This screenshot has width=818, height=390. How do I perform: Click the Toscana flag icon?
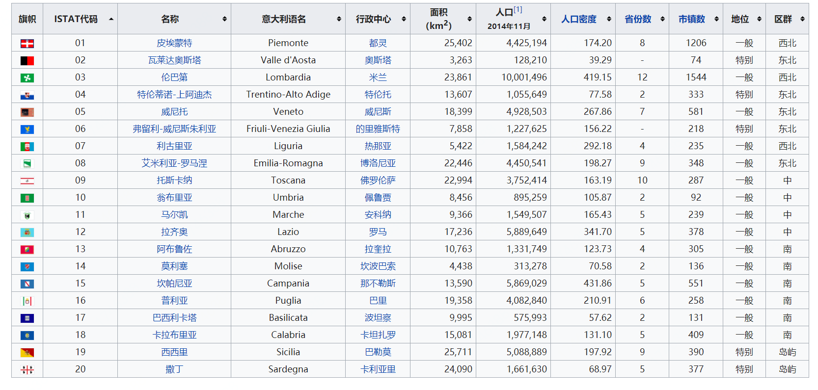point(27,181)
